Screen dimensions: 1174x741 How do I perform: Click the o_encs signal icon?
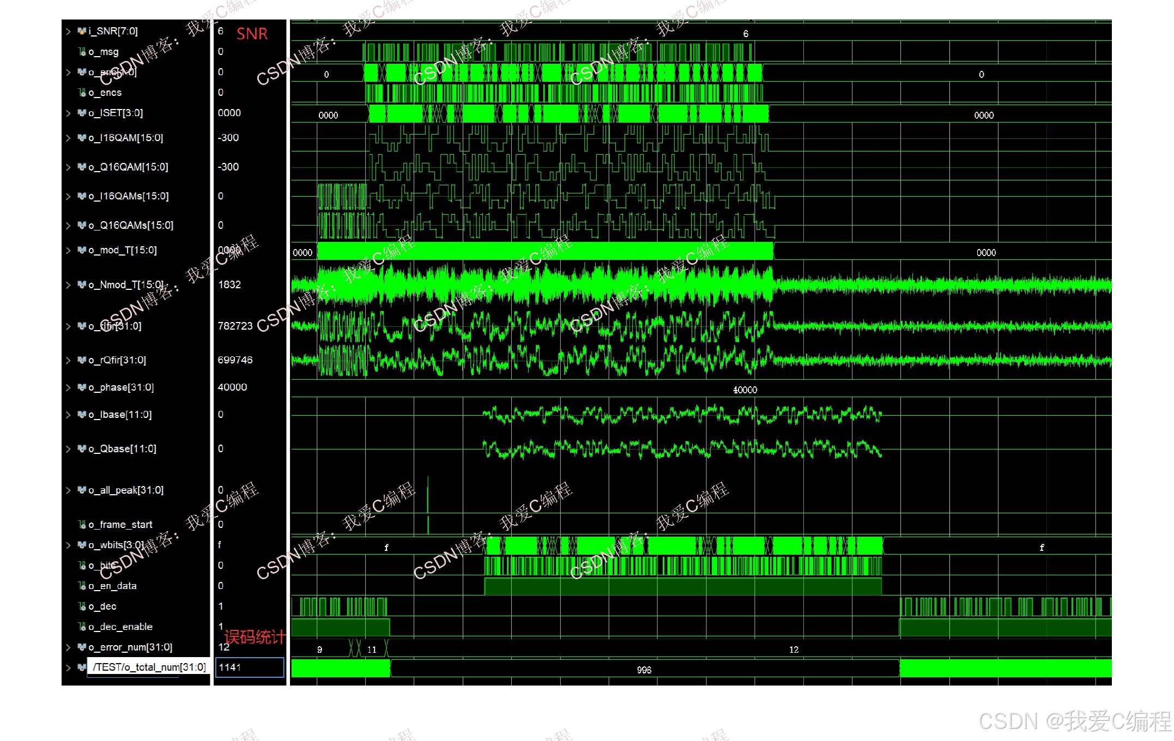(x=82, y=93)
